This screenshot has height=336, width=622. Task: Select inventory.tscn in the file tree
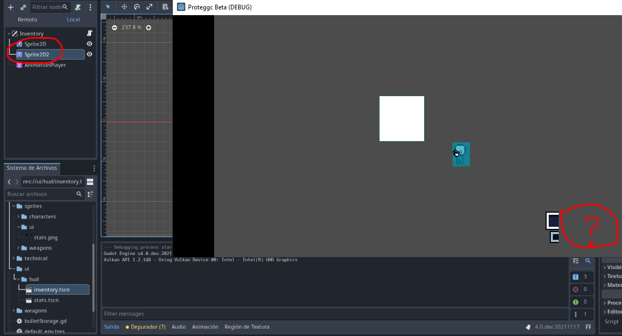pos(58,289)
